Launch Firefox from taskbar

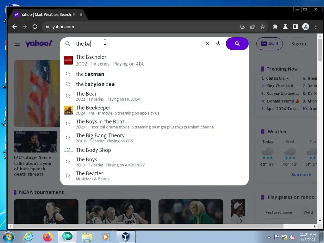point(48,237)
